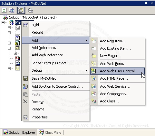Click the Source Control lock icon
The height and width of the screenshot is (136, 155).
[x=25, y=86]
